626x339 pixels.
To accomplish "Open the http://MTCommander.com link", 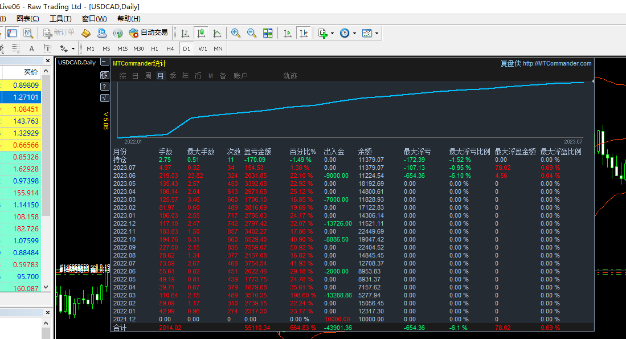I will point(557,63).
